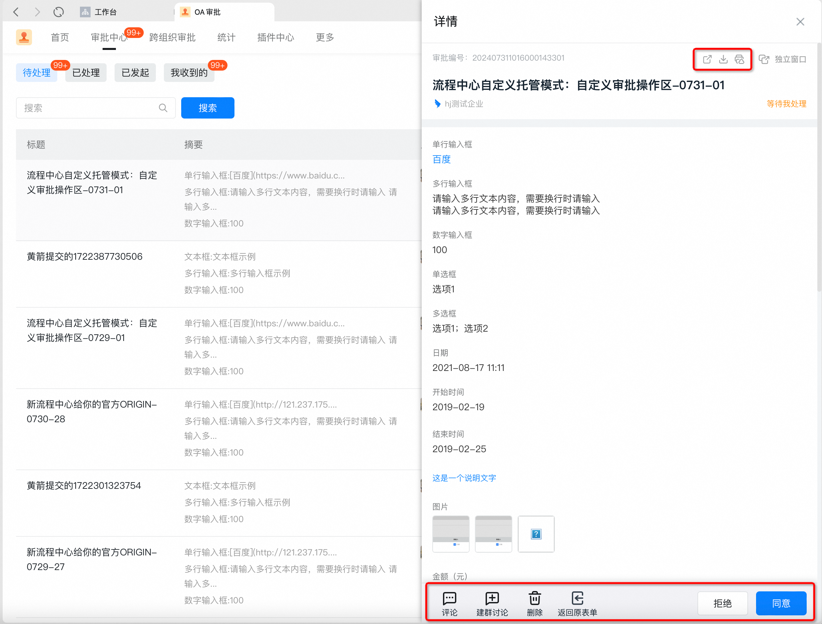822x624 pixels.
Task: Switch to the 已处理 filter tab
Action: point(86,73)
